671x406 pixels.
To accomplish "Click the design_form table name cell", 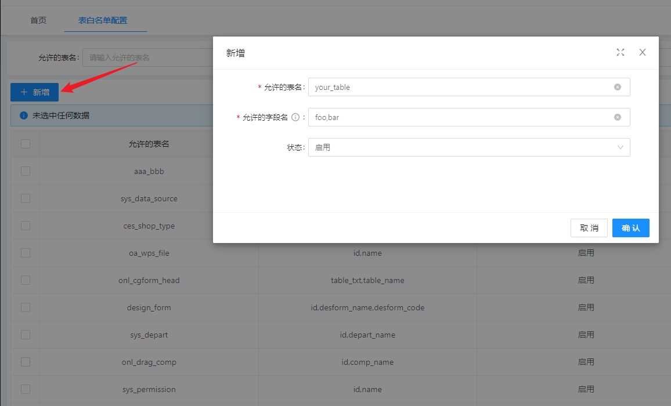I will tap(149, 307).
